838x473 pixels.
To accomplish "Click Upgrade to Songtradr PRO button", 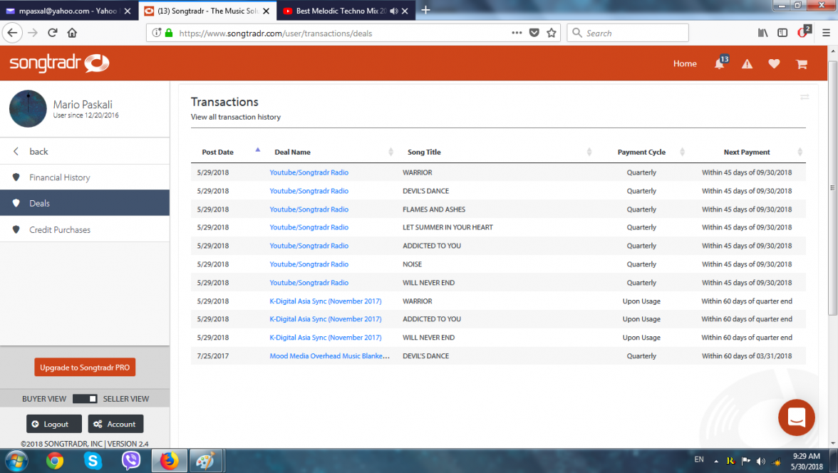I will pyautogui.click(x=85, y=368).
